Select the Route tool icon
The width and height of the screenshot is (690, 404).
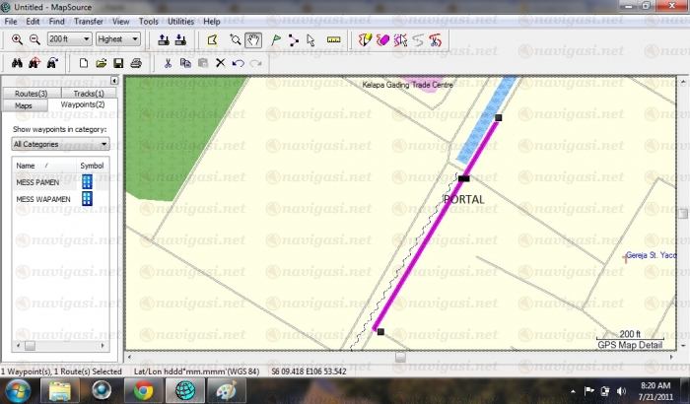tap(293, 39)
